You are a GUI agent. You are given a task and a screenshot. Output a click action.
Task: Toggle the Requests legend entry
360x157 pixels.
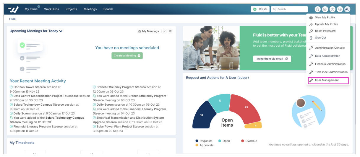point(204,141)
